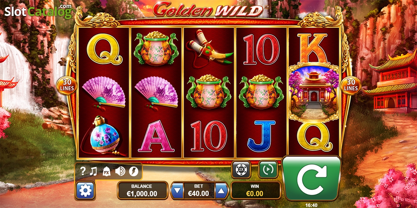Screen dimensions: 417x208
Task: Select the left 30 Lines badge
Action: pyautogui.click(x=66, y=85)
